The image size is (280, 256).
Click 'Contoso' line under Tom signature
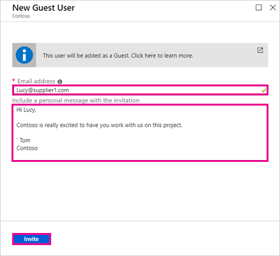(27, 148)
